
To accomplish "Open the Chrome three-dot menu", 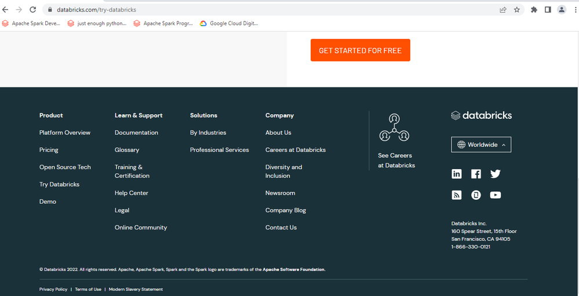I will (576, 10).
